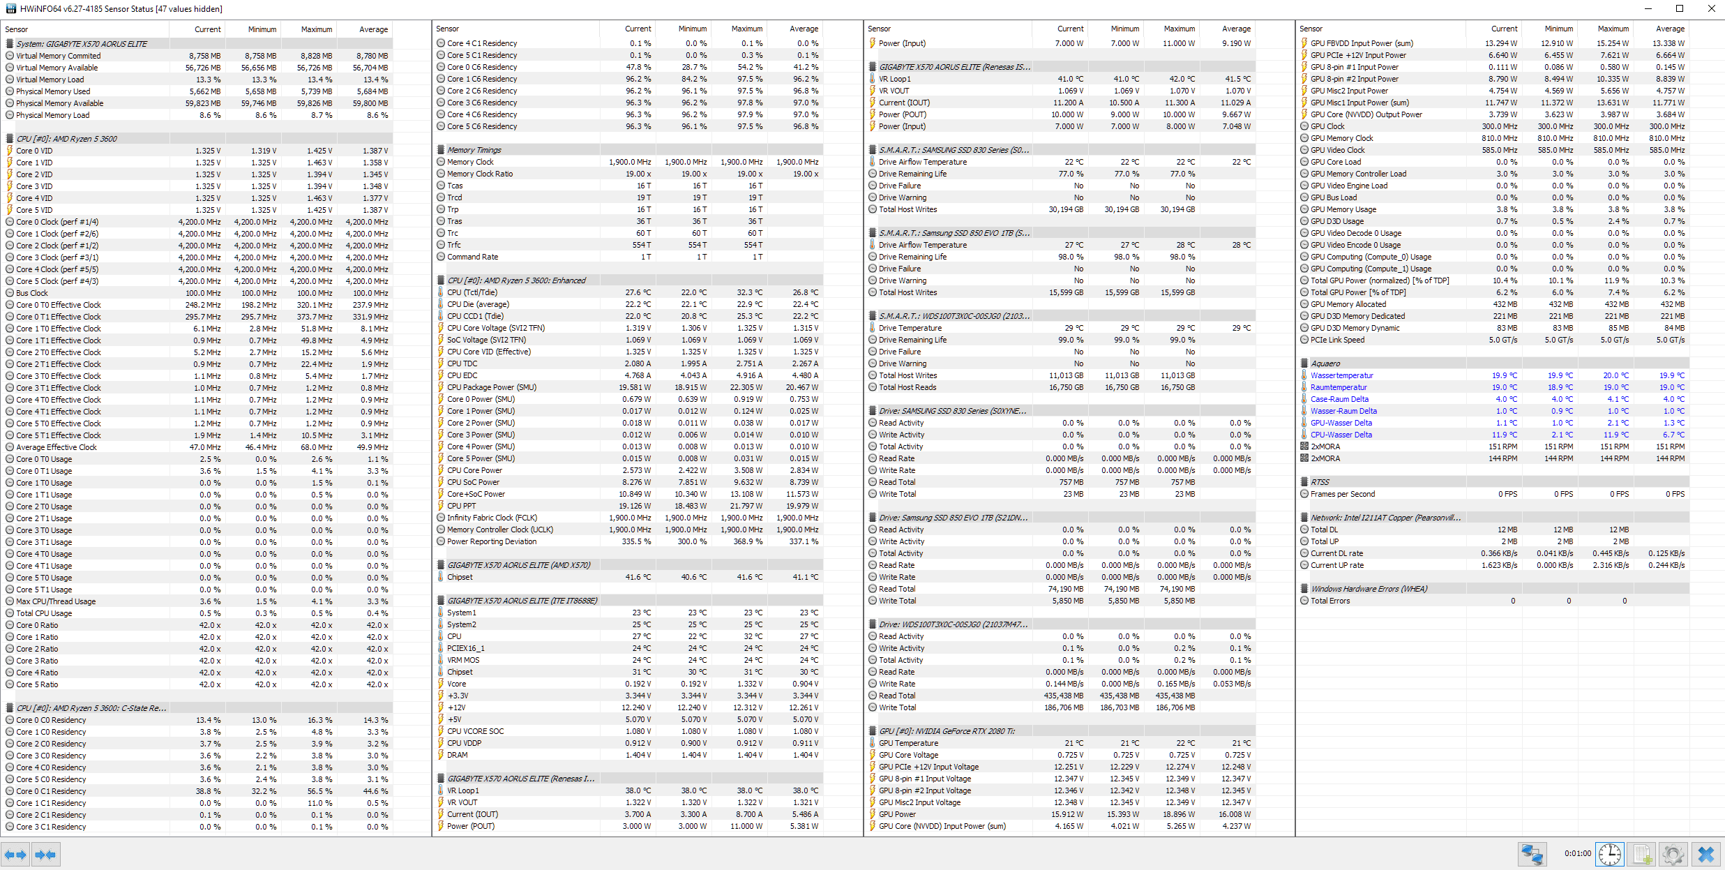Select the CPU-Wasser Delta row
The image size is (1725, 870).
coord(1493,435)
